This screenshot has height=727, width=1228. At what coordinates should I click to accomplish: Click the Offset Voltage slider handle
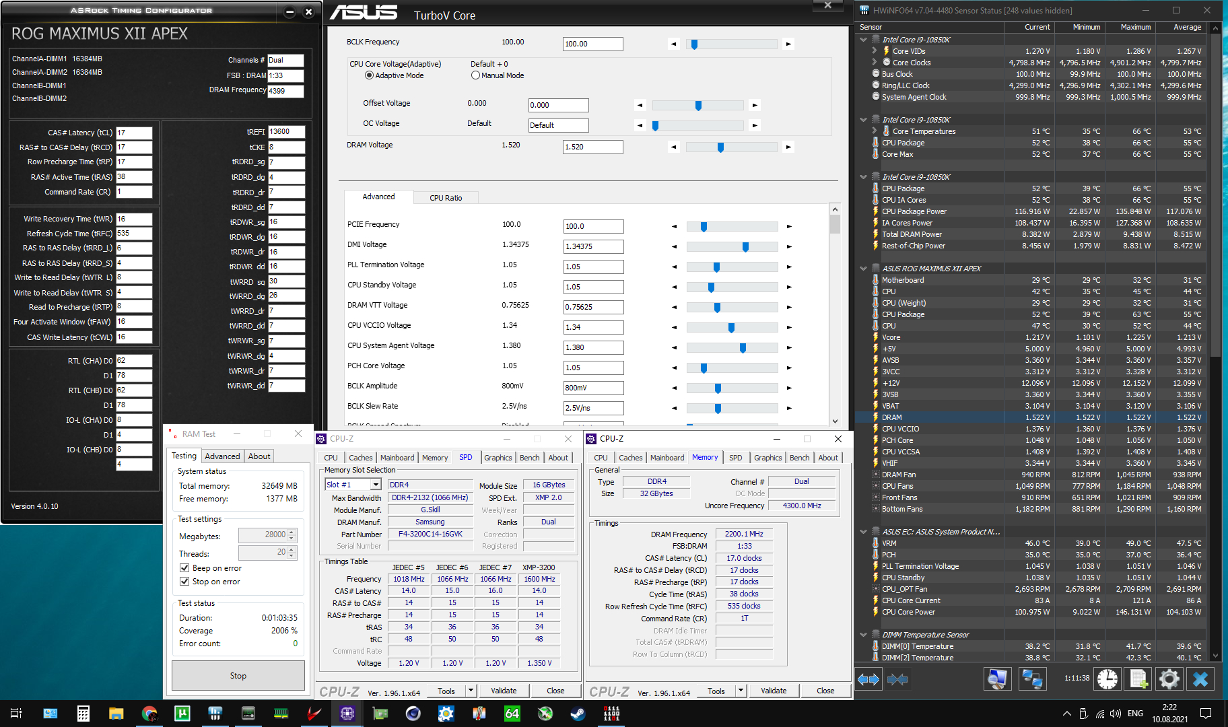pos(698,106)
